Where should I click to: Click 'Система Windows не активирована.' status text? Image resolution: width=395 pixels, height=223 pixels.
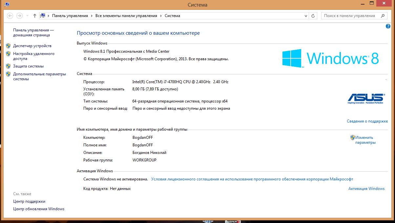click(x=116, y=179)
